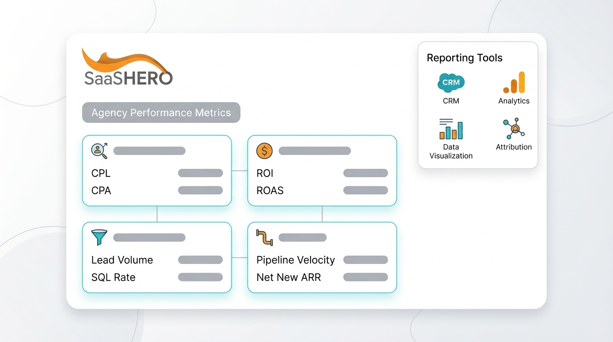Viewport: 613px width, 342px height.
Task: Click the SaaSHERO logo
Action: pyautogui.click(x=127, y=67)
